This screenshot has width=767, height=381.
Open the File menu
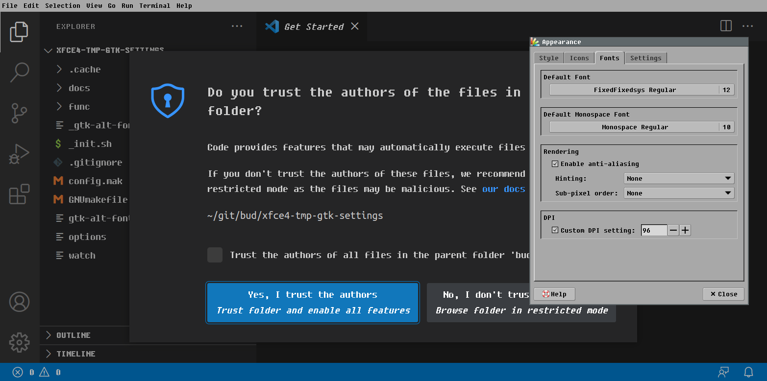(x=10, y=6)
